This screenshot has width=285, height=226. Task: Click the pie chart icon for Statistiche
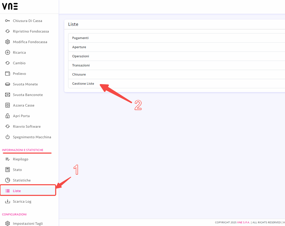pos(8,180)
